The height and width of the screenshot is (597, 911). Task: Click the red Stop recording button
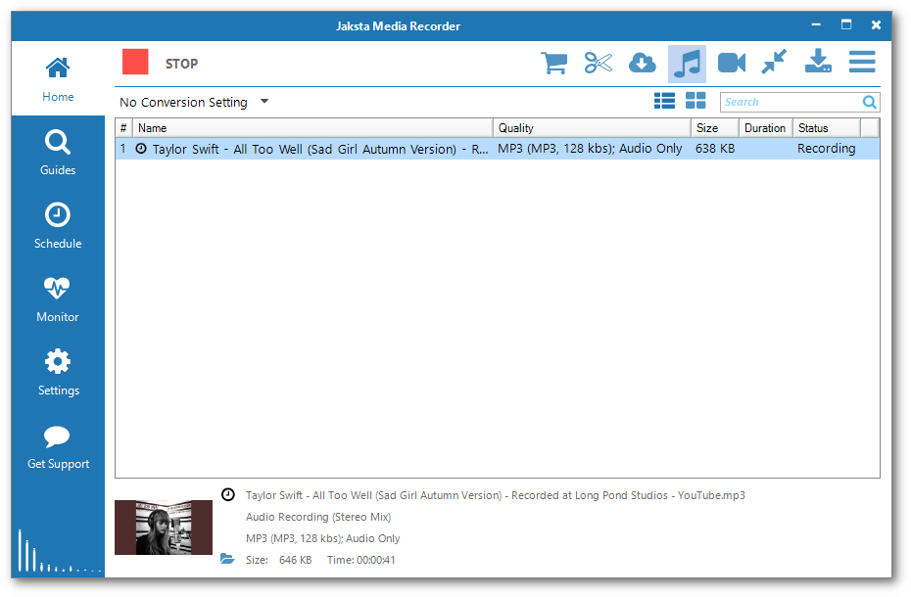click(x=135, y=62)
